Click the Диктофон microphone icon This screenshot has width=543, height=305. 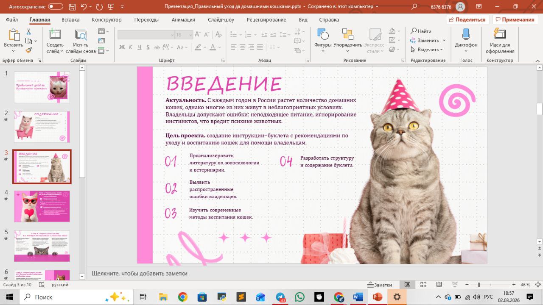click(466, 34)
